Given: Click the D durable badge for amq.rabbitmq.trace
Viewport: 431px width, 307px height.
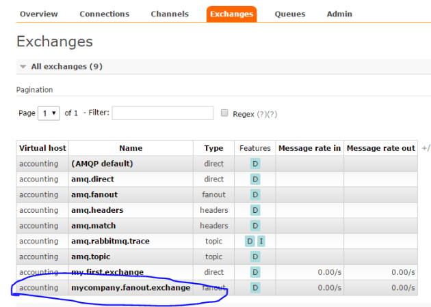Looking at the screenshot, I should [250, 242].
